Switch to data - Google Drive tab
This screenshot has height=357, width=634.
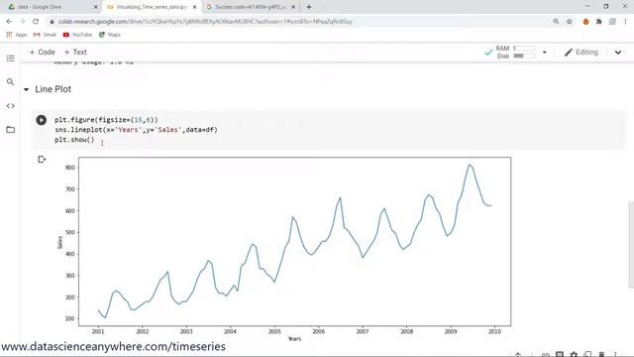(x=53, y=7)
